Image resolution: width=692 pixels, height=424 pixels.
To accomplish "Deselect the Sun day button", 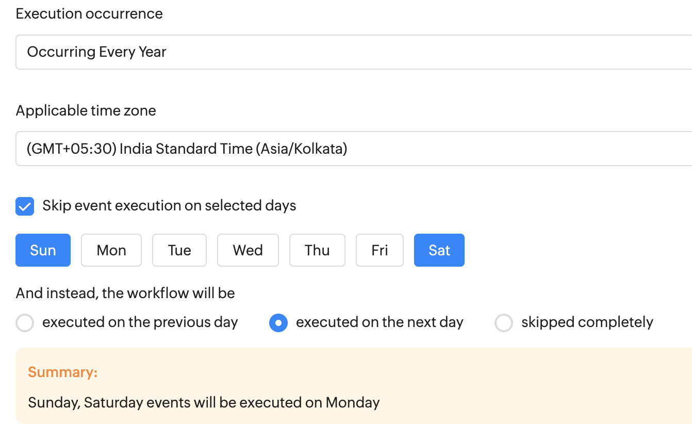I will [x=43, y=250].
